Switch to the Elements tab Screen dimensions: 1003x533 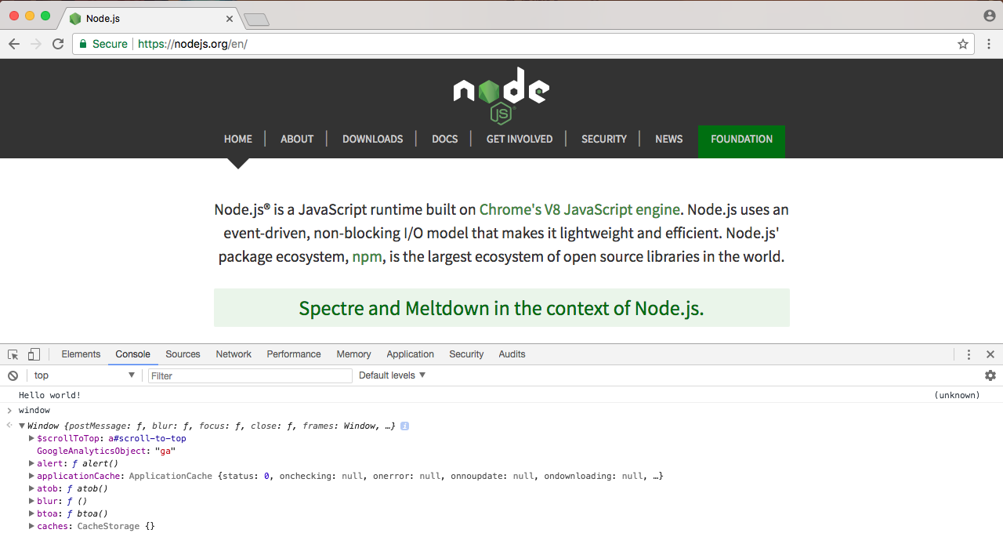(81, 354)
